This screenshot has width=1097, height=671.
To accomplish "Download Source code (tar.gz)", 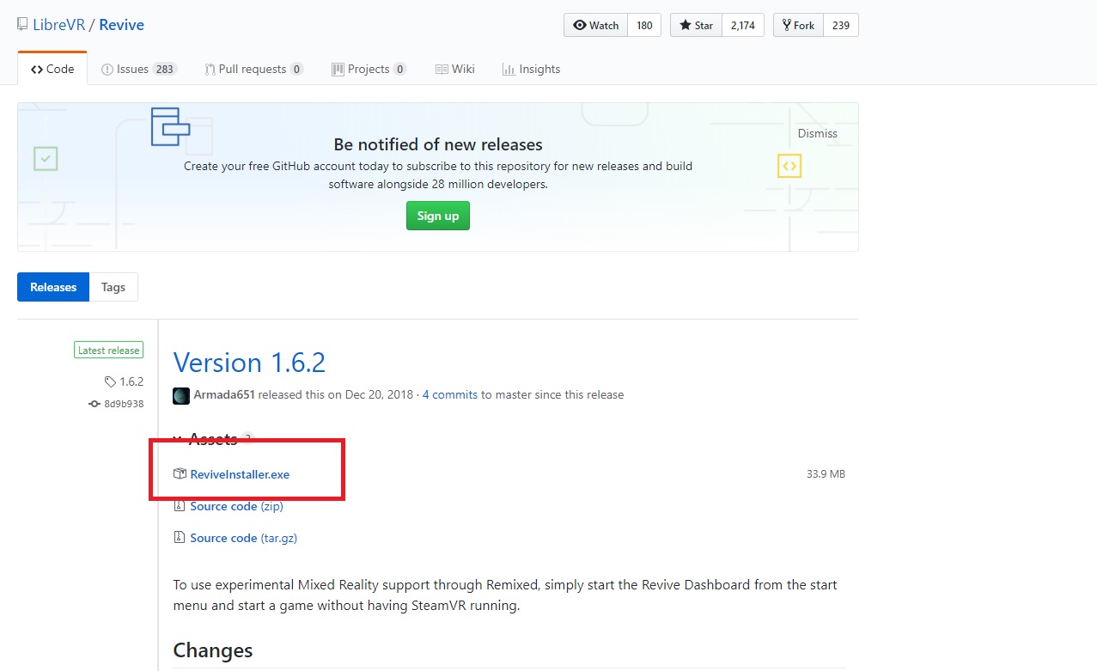I will pos(243,538).
